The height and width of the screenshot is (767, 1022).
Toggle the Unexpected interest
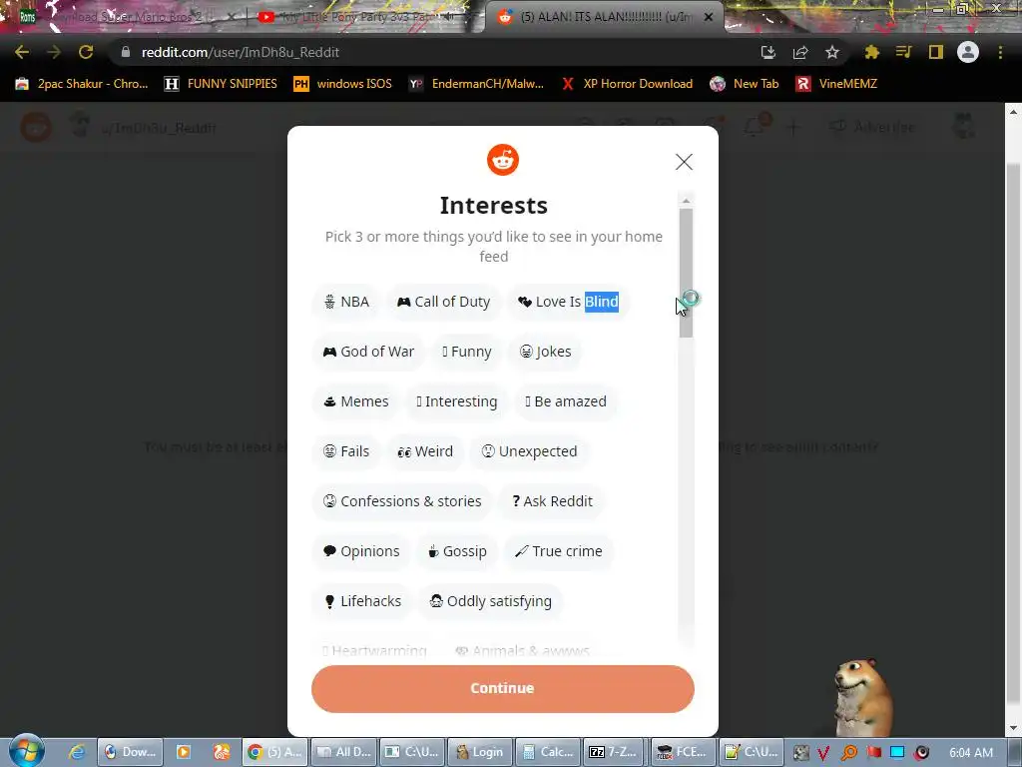[529, 451]
